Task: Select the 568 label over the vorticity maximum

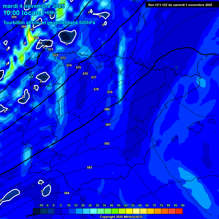Action: [x=36, y=38]
